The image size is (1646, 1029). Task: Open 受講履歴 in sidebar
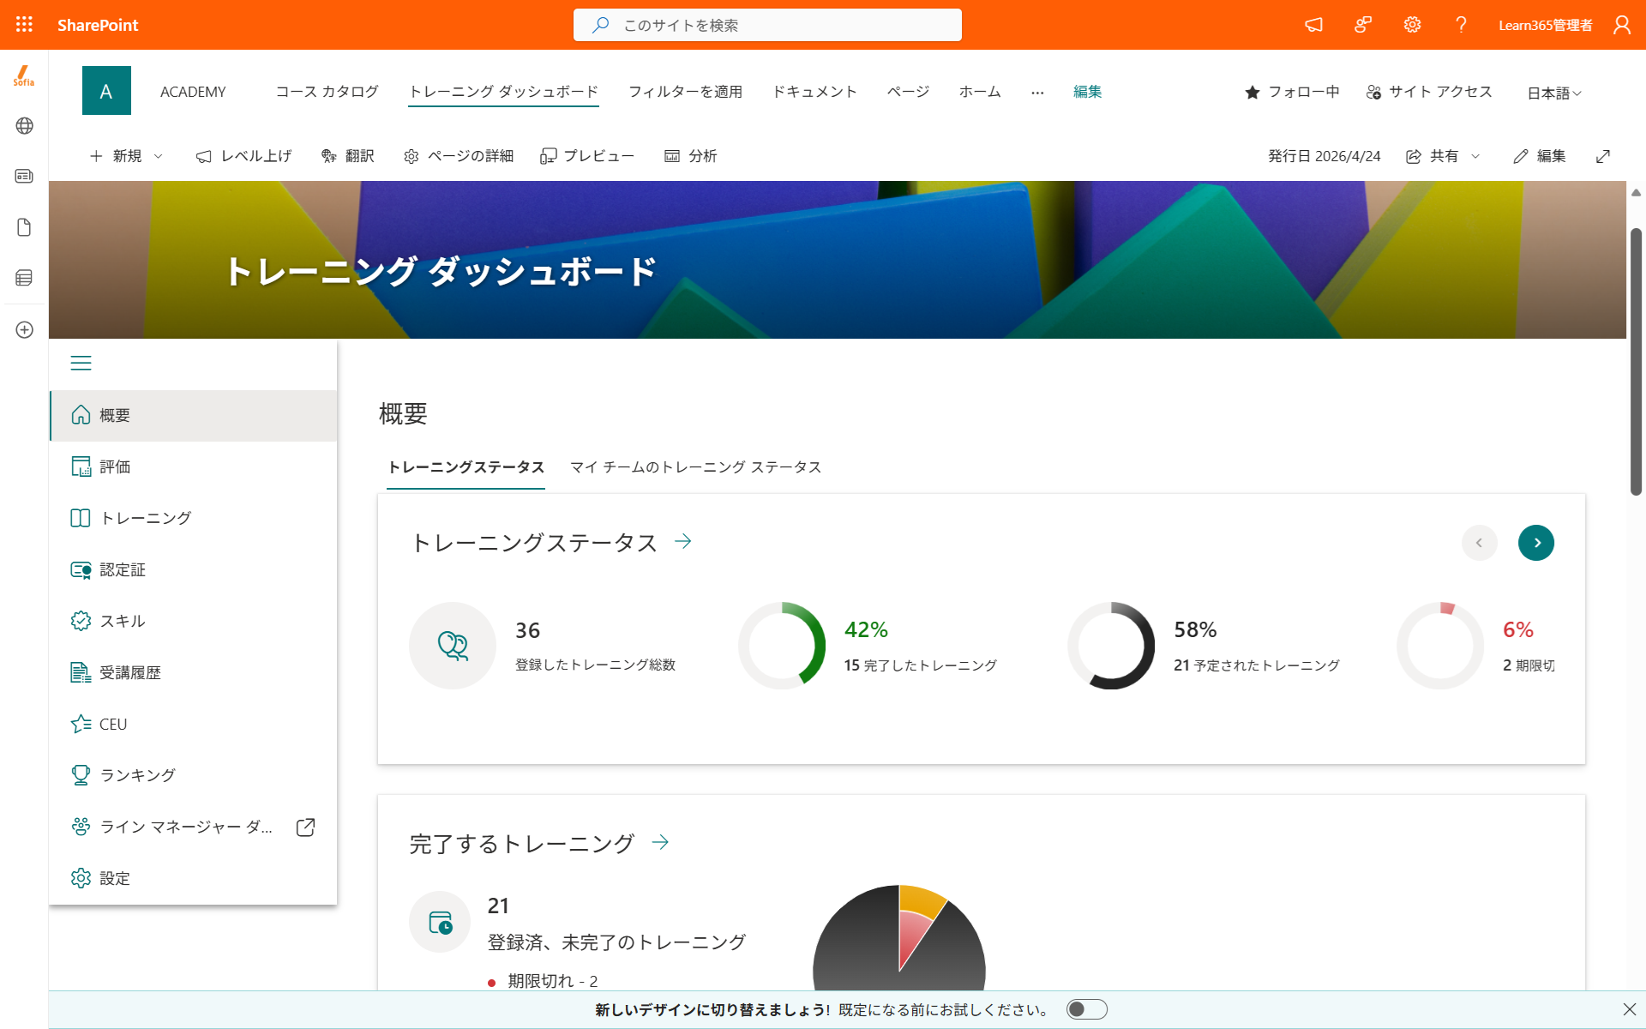click(x=194, y=672)
